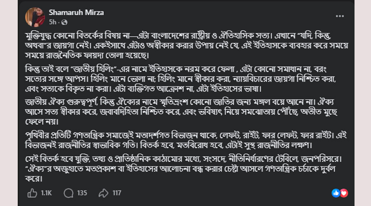Open the three-dot post options menu
This screenshot has height=206, width=371.
[340, 16]
